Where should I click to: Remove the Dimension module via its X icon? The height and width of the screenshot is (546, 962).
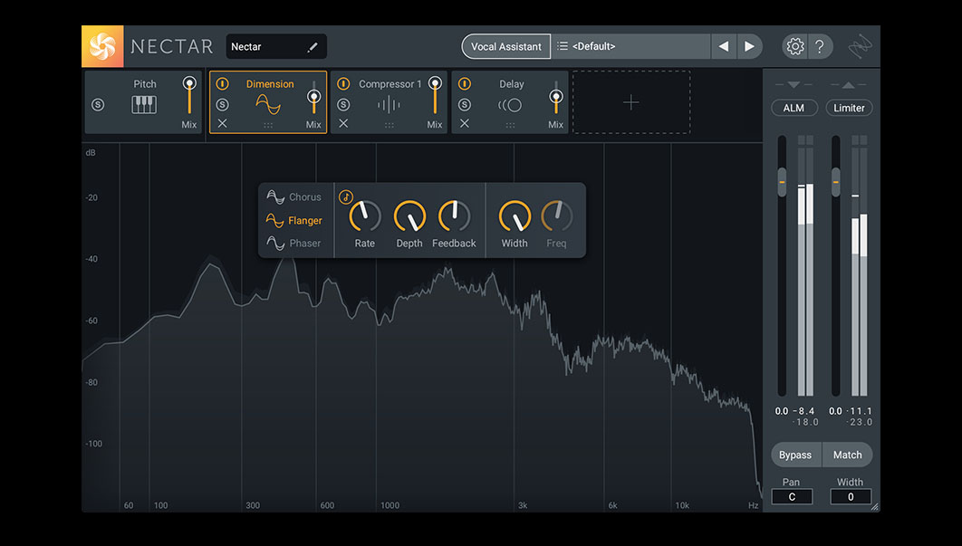[x=223, y=124]
